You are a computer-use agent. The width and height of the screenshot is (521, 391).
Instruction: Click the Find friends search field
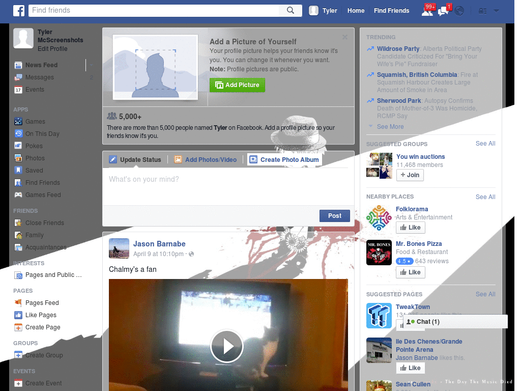pyautogui.click(x=155, y=10)
